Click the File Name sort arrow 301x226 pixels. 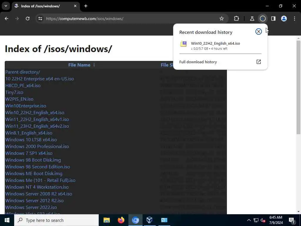point(94,65)
